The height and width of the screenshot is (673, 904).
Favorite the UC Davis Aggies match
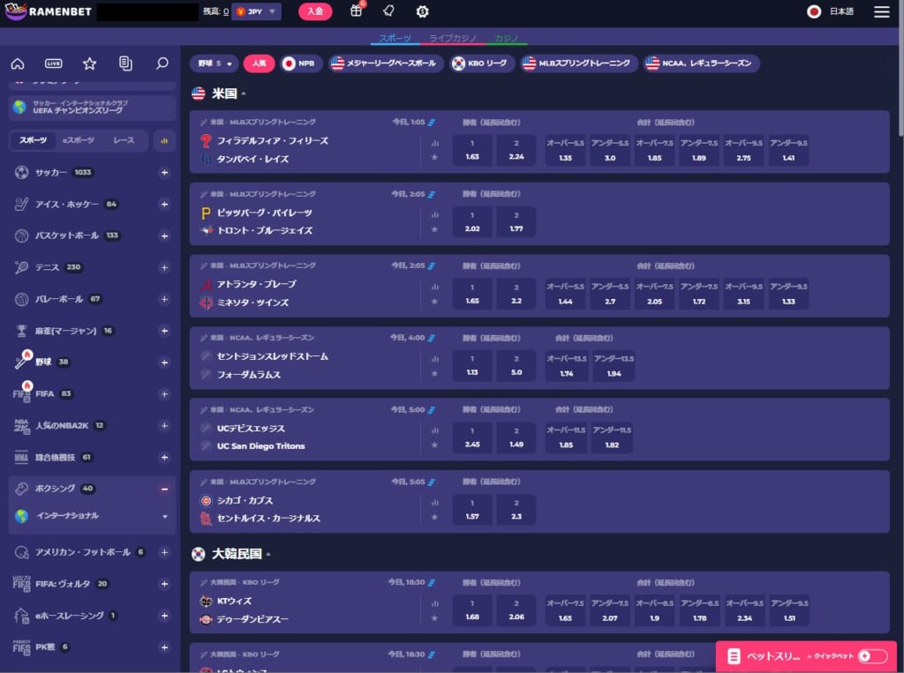[434, 445]
